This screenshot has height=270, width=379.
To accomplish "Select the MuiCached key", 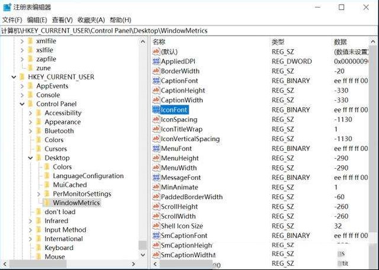I will click(x=70, y=185).
